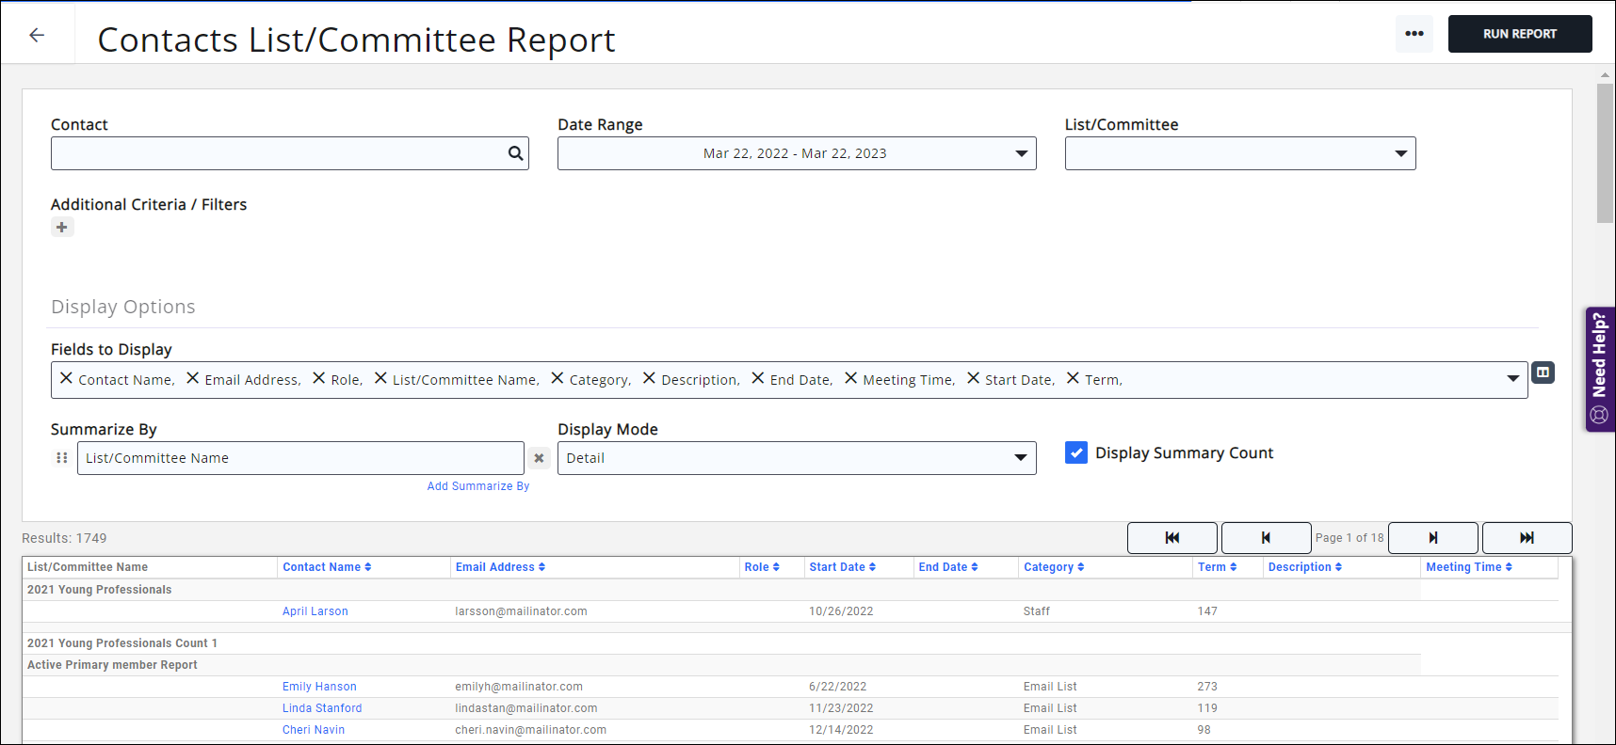Go to the next results page
Screen dimensions: 1616x745
click(1432, 538)
